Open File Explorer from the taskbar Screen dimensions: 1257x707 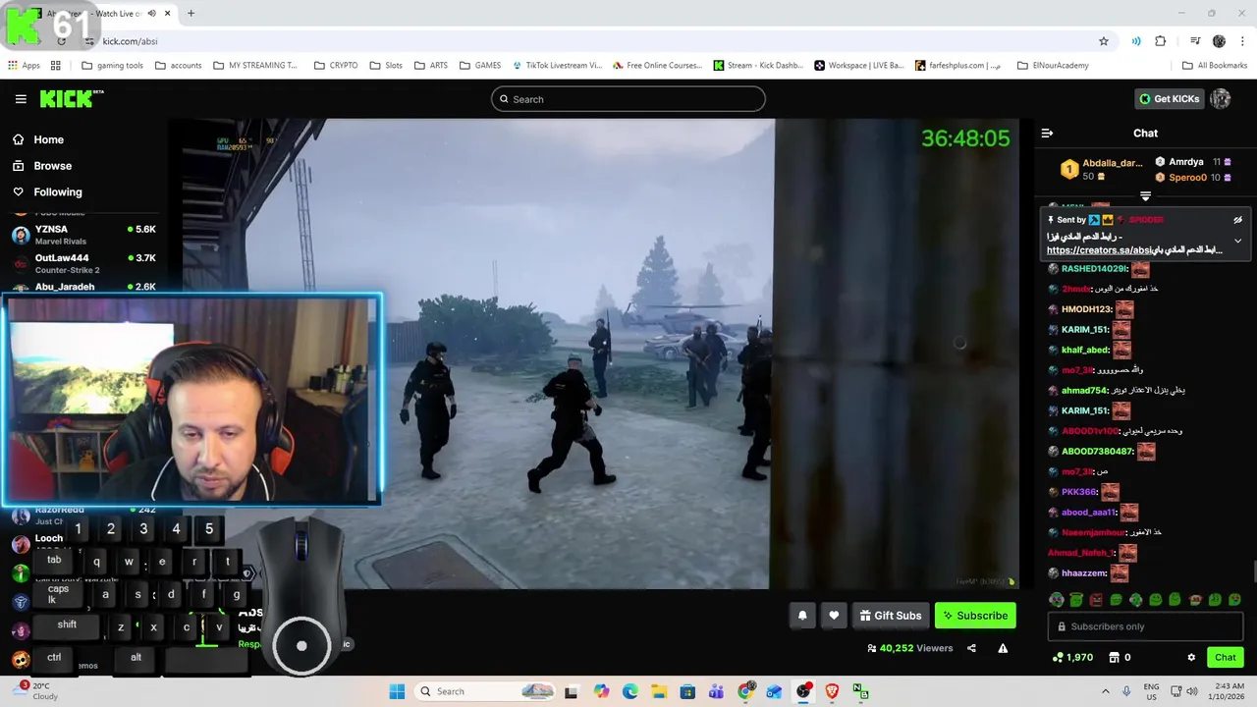point(659,691)
